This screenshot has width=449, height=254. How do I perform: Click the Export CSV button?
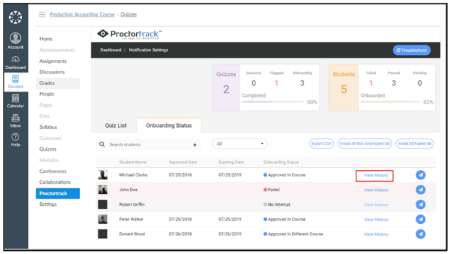321,144
